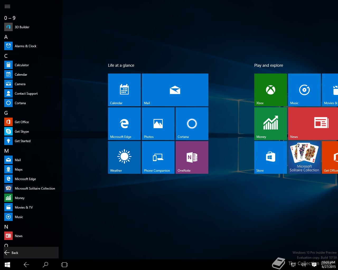Jump to apps by letter header A
The width and height of the screenshot is (338, 270).
(6, 37)
